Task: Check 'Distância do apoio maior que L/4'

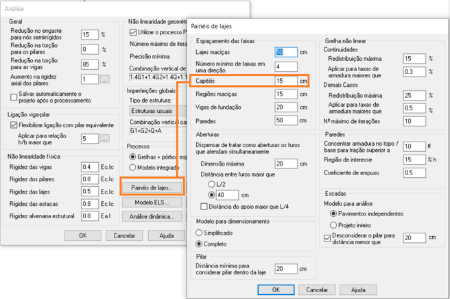Action: tap(204, 207)
